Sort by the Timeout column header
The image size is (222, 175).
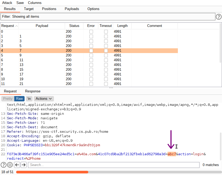(x=106, y=26)
